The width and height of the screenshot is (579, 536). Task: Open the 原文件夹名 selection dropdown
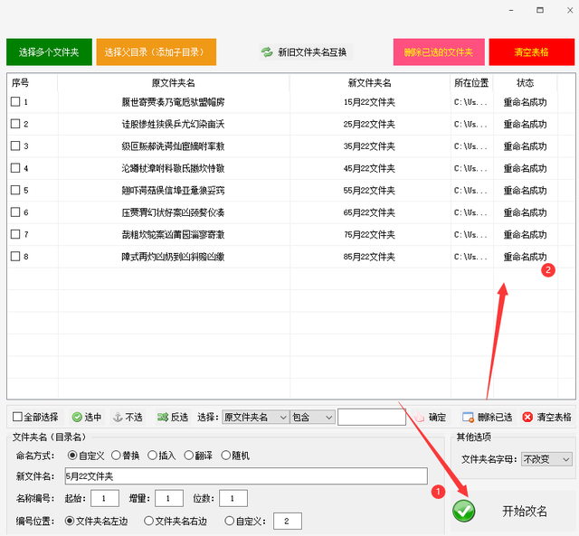[255, 418]
